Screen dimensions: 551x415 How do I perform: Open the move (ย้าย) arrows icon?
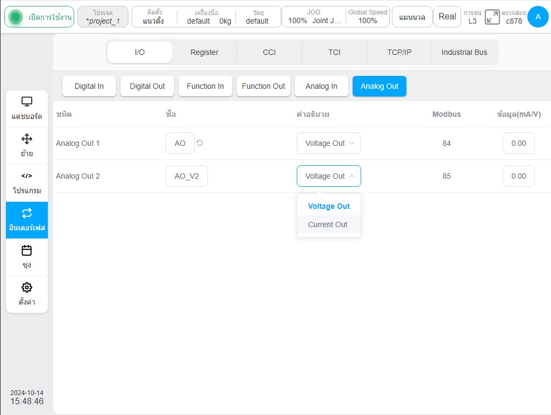[x=27, y=139]
